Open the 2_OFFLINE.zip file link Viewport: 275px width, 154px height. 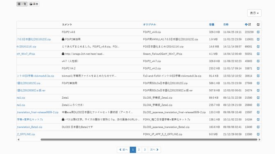pos(26,134)
